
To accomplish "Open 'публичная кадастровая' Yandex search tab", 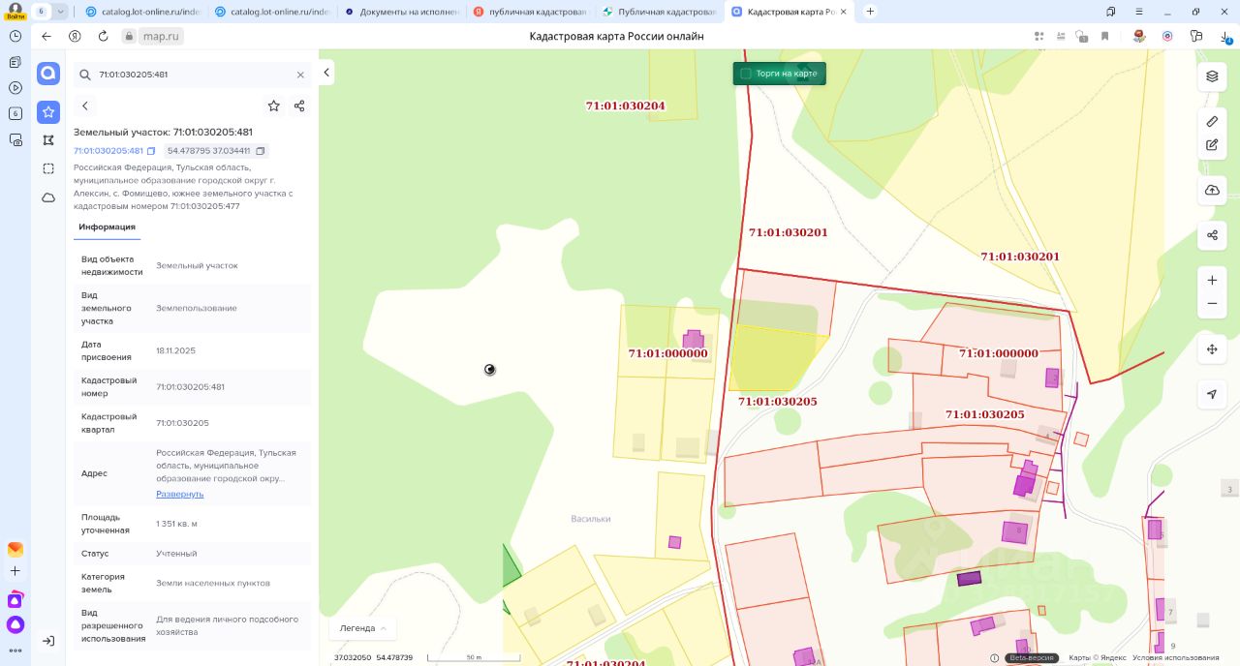I will [530, 12].
